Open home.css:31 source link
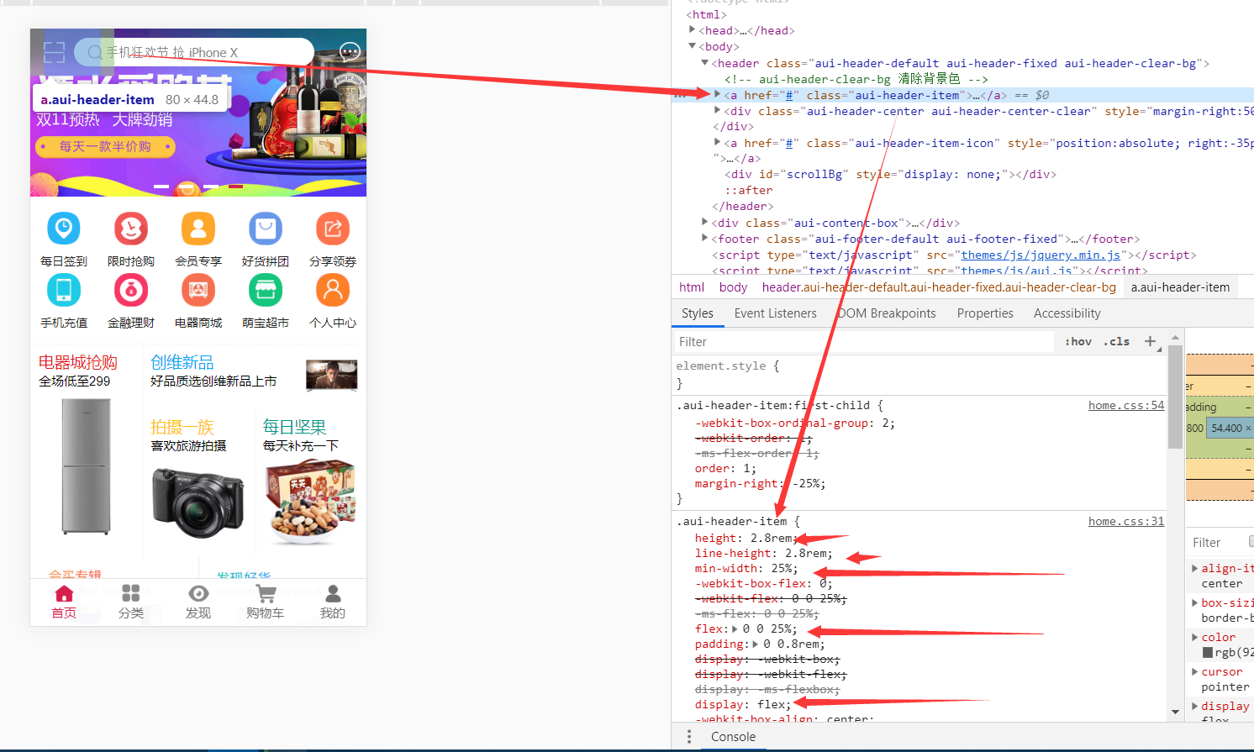Viewport: 1254px width, 752px height. click(x=1126, y=522)
